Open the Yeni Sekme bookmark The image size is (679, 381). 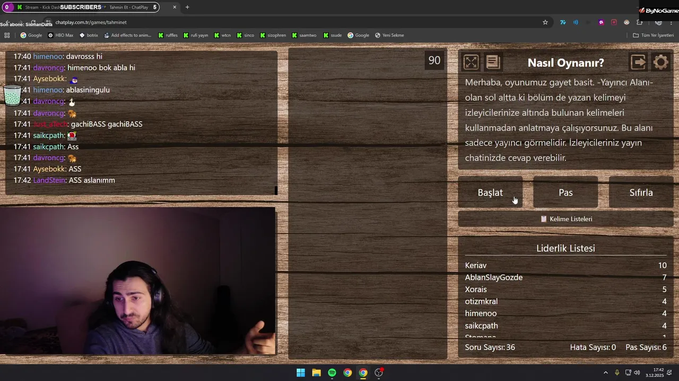click(x=389, y=35)
